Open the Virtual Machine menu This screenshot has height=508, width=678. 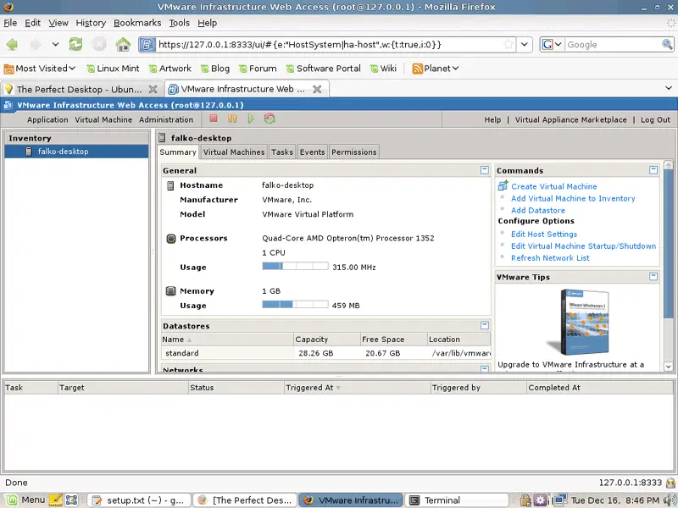[103, 119]
